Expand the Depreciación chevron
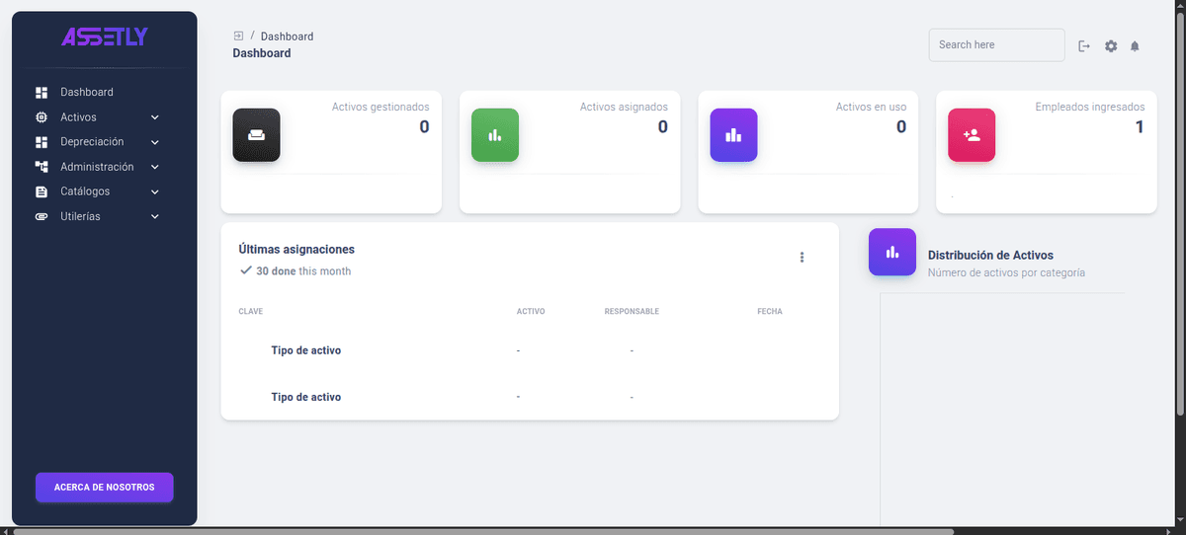This screenshot has height=535, width=1186. click(154, 142)
